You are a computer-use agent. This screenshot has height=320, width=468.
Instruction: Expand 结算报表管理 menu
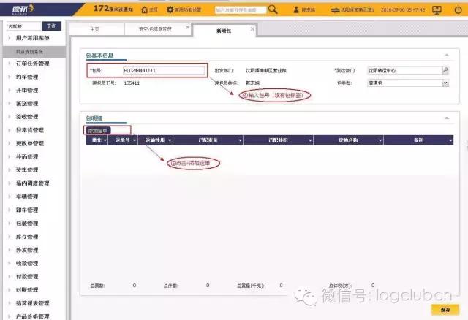coord(32,303)
